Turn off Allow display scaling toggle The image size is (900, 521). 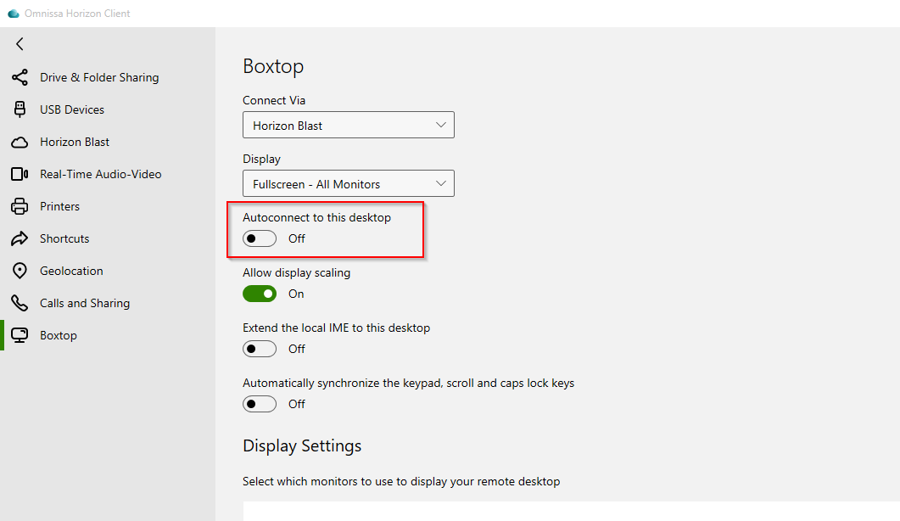click(x=260, y=294)
